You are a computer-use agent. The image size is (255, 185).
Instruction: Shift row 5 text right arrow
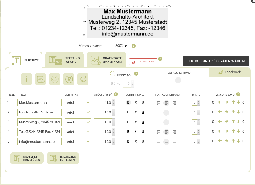tap(226, 141)
